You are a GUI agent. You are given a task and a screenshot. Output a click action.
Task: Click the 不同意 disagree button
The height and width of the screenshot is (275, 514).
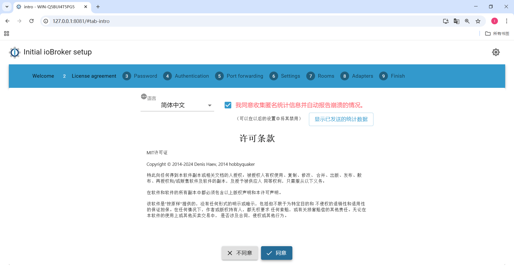240,253
